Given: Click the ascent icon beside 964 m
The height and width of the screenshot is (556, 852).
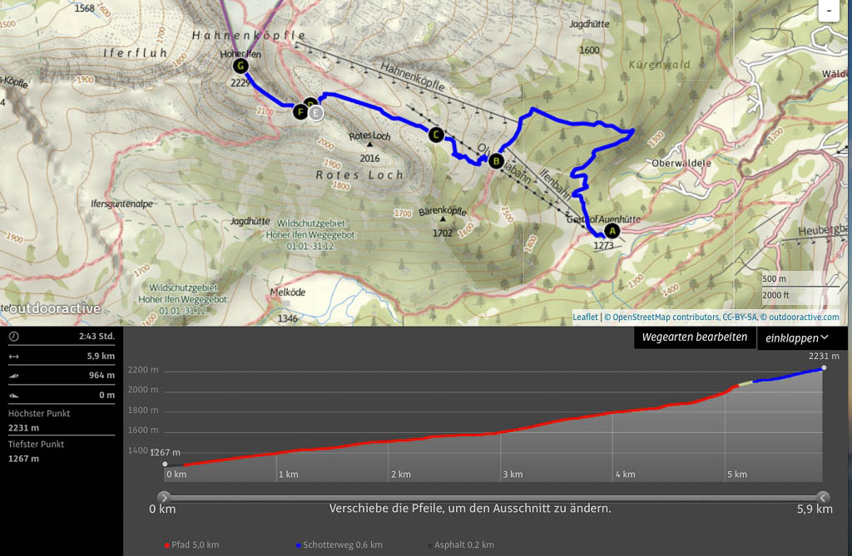Looking at the screenshot, I should 13,375.
